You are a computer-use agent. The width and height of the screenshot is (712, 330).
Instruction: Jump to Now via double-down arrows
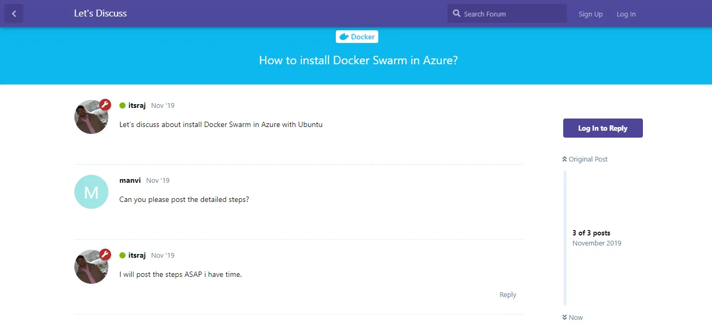click(572, 317)
